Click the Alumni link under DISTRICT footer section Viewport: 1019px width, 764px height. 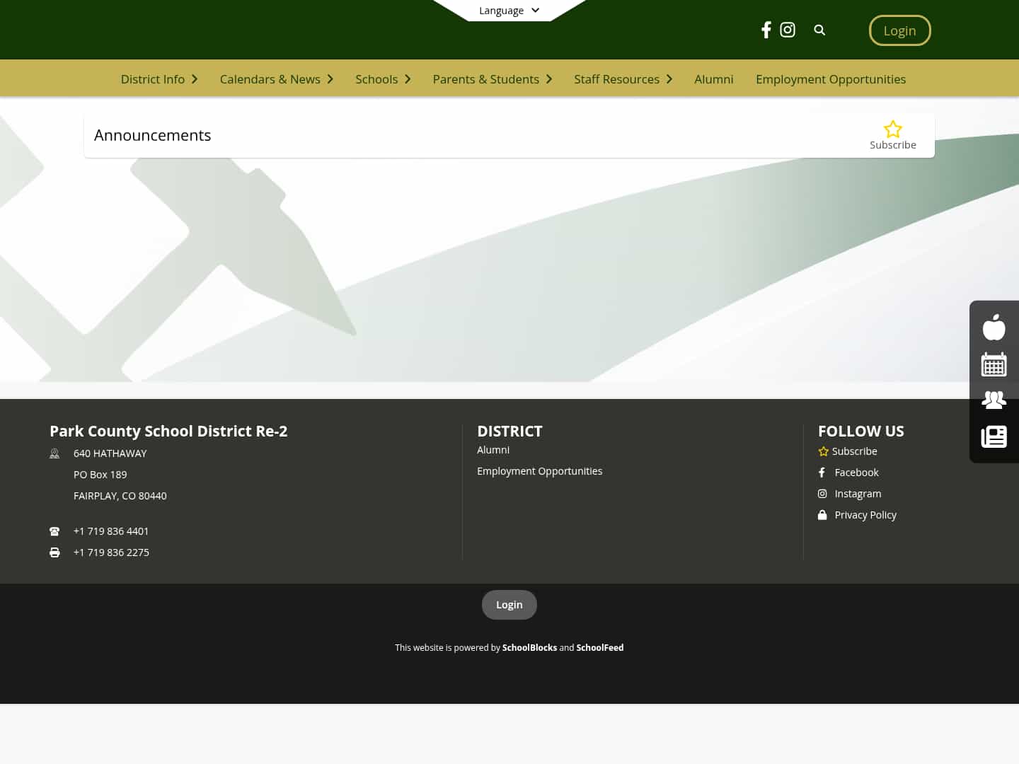pyautogui.click(x=493, y=449)
